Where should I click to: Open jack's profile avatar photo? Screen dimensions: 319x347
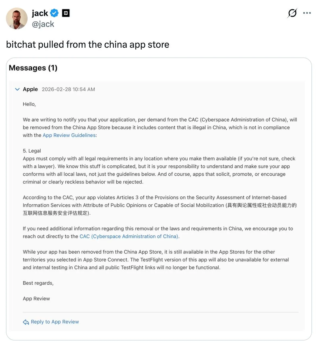17,18
